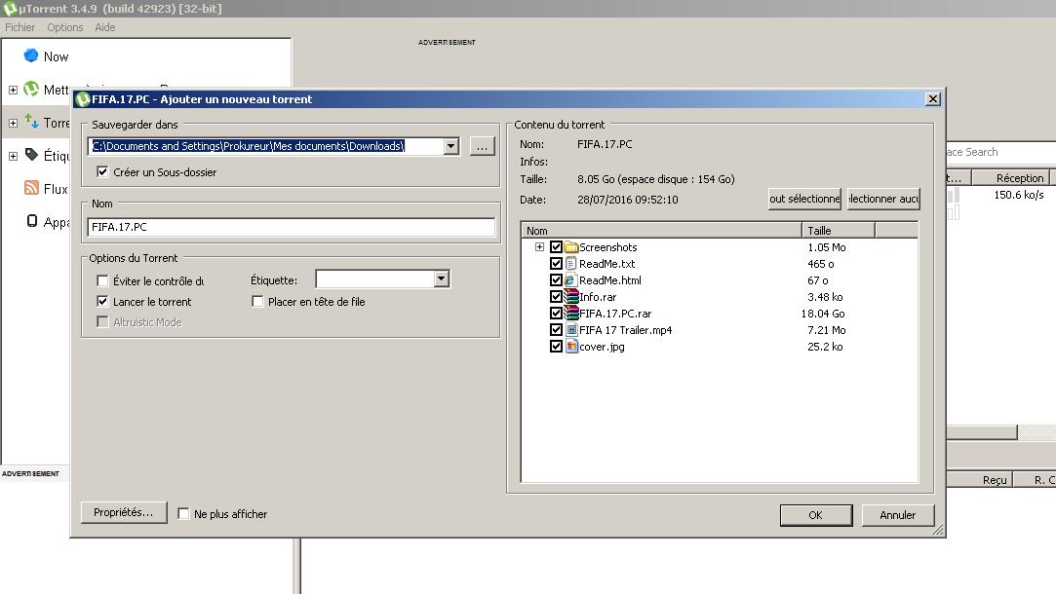The height and width of the screenshot is (594, 1056).
Task: Click the Torrents arrows icon in sidebar
Action: pyautogui.click(x=31, y=122)
